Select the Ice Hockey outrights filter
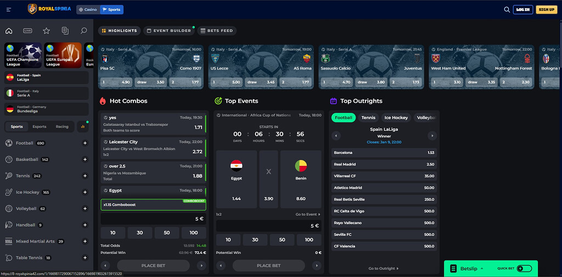Viewport: 562px width, 277px height. 396,118
